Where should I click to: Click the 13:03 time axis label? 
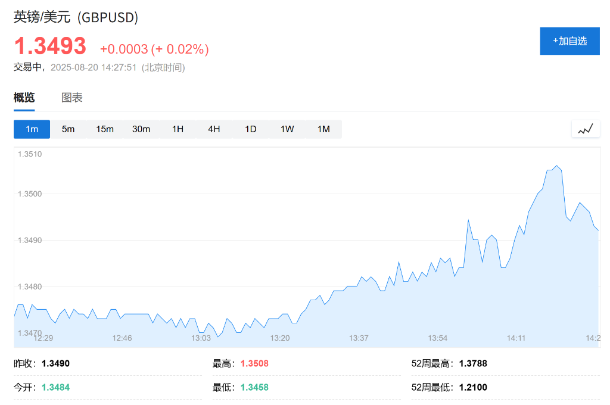[201, 338]
